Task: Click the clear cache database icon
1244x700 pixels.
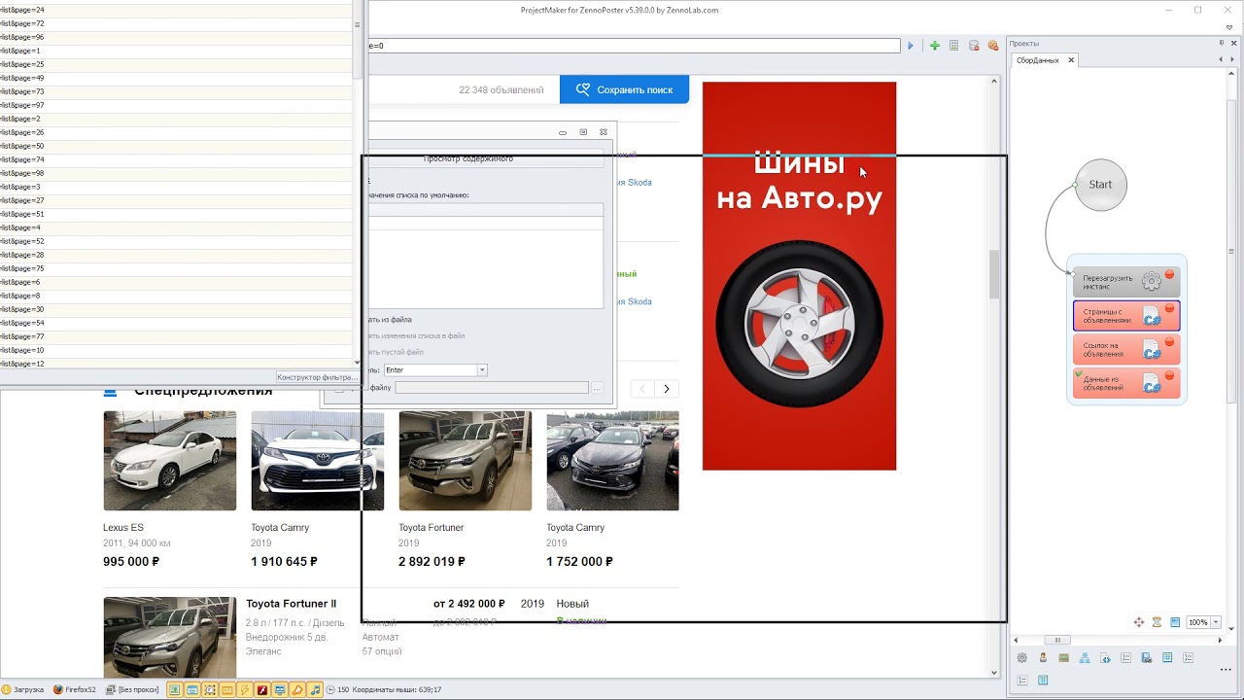Action: pyautogui.click(x=974, y=46)
